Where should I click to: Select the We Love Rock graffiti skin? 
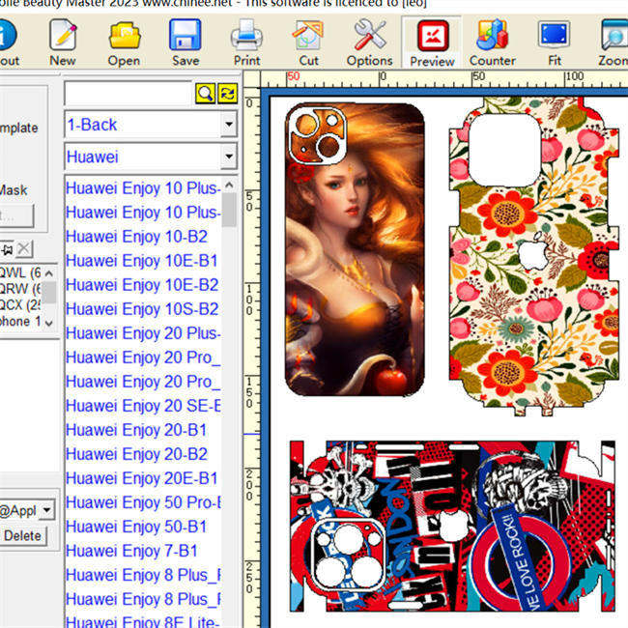452,527
